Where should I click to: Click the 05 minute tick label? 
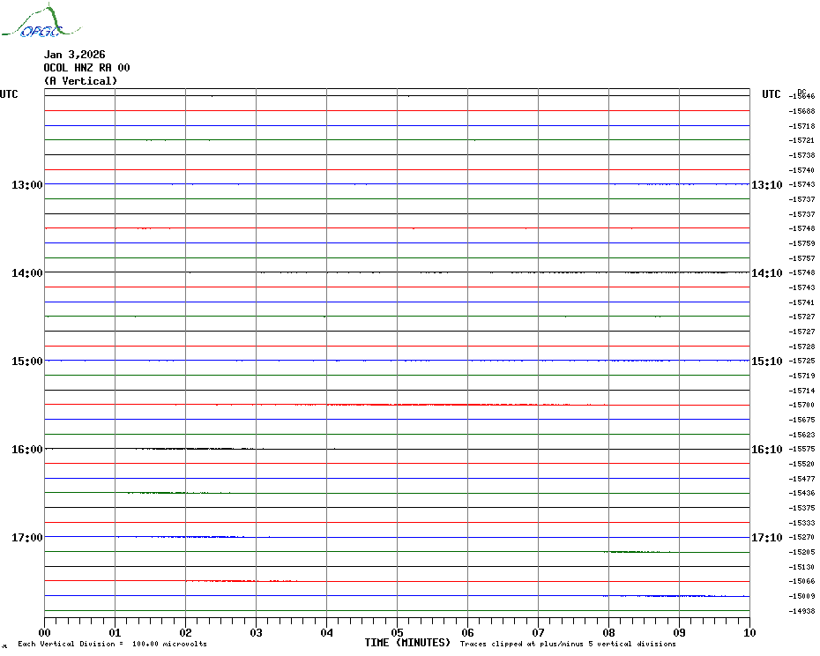coord(397,632)
